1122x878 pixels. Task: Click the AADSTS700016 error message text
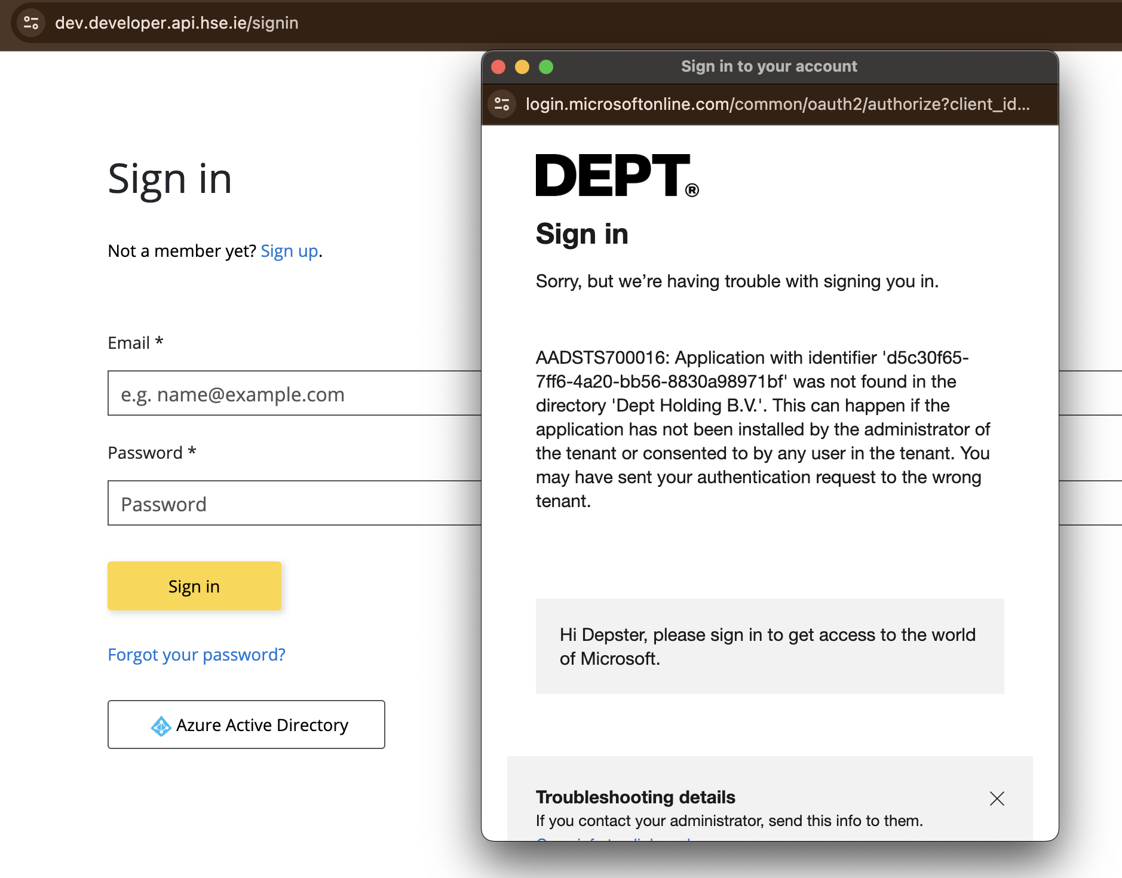pos(763,429)
